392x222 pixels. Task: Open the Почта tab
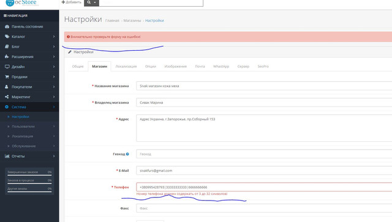coord(200,67)
